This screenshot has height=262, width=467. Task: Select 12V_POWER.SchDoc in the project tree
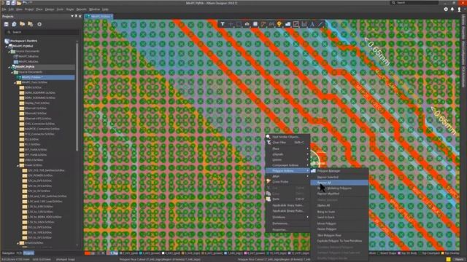point(39,175)
